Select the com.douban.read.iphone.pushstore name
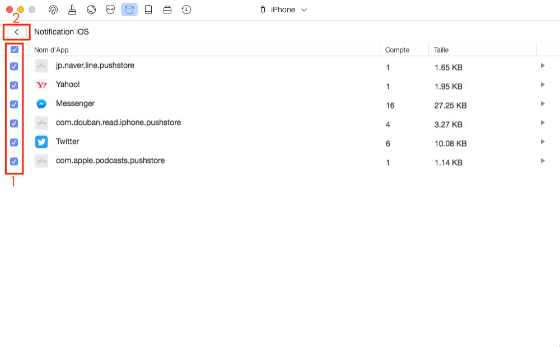Image resolution: width=560 pixels, height=347 pixels. click(x=118, y=123)
